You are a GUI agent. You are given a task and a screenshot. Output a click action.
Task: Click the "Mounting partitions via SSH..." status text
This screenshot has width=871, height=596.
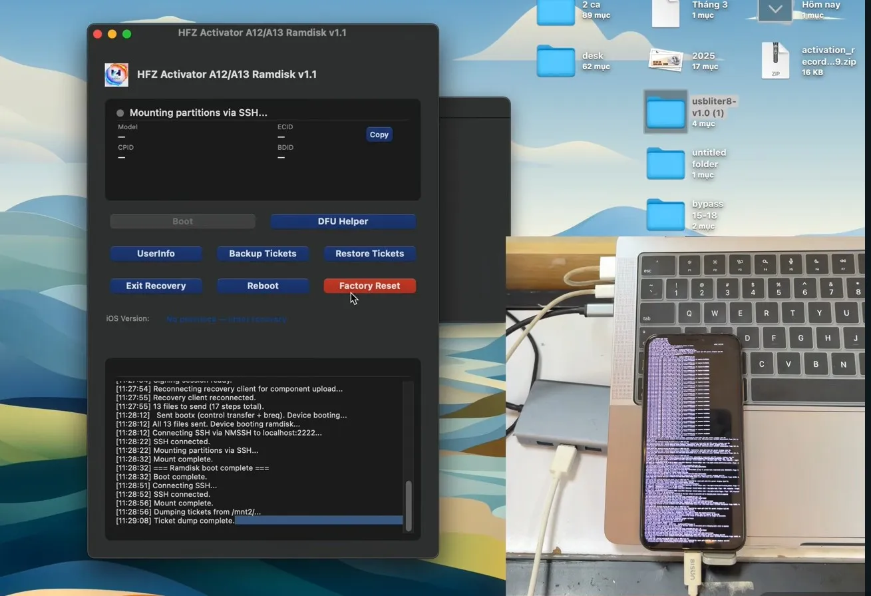198,113
